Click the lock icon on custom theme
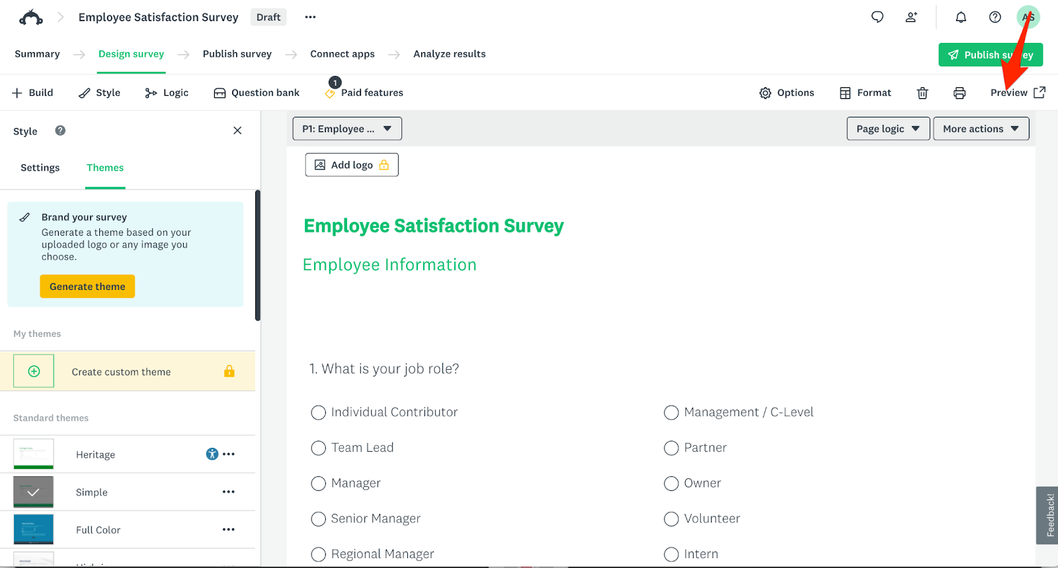 pyautogui.click(x=229, y=371)
